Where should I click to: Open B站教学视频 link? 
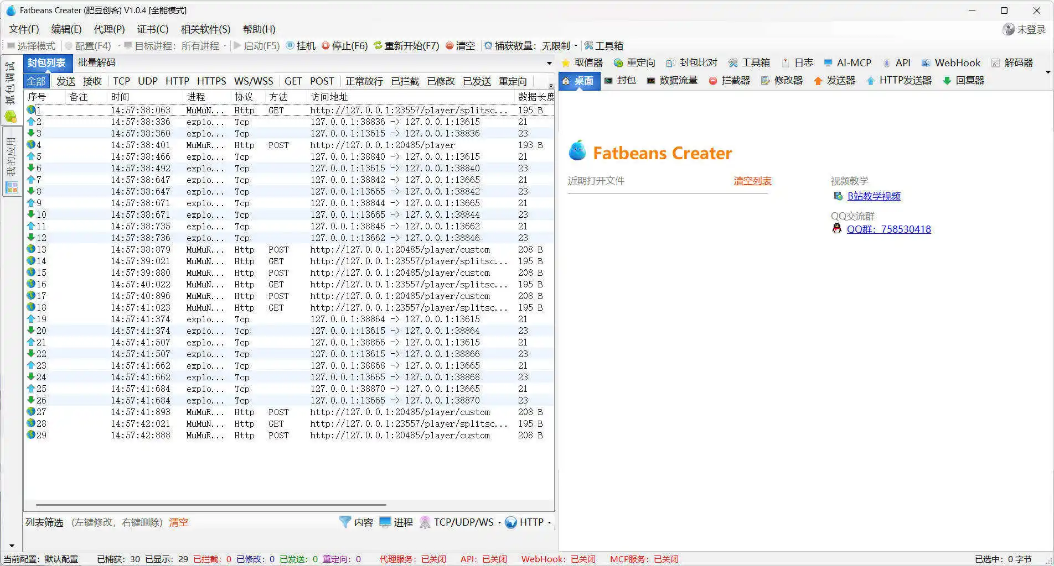tap(874, 196)
